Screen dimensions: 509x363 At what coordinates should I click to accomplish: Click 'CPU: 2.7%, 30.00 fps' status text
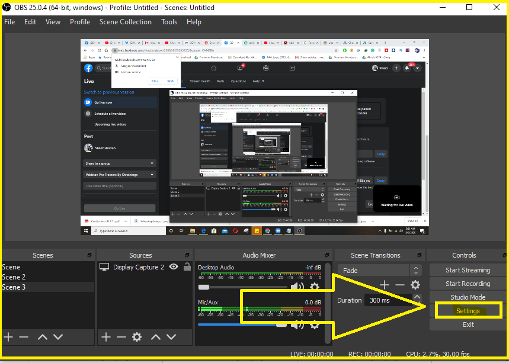pos(438,354)
